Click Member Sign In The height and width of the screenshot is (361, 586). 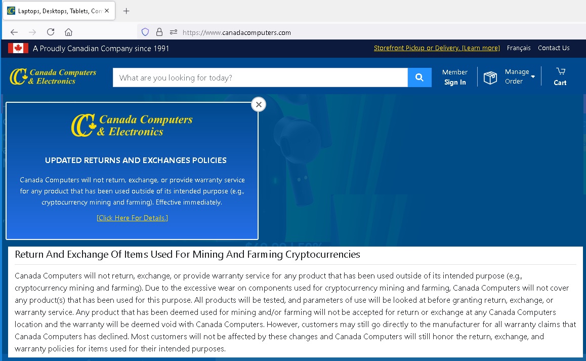click(x=455, y=77)
